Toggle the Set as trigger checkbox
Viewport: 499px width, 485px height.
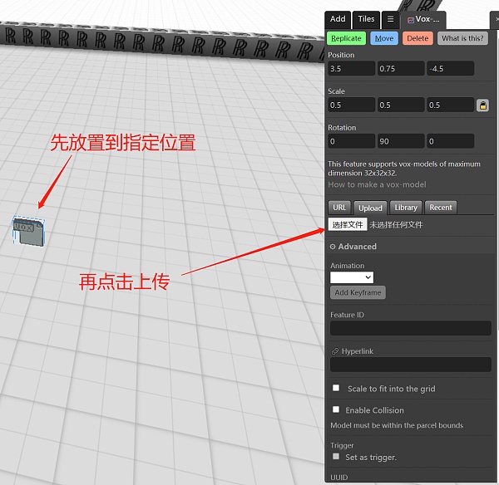(x=336, y=456)
